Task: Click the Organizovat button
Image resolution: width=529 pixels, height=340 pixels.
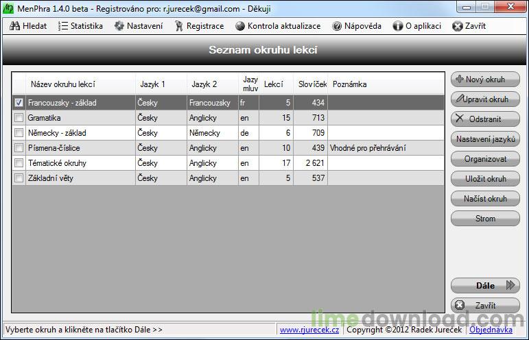Action: point(485,159)
